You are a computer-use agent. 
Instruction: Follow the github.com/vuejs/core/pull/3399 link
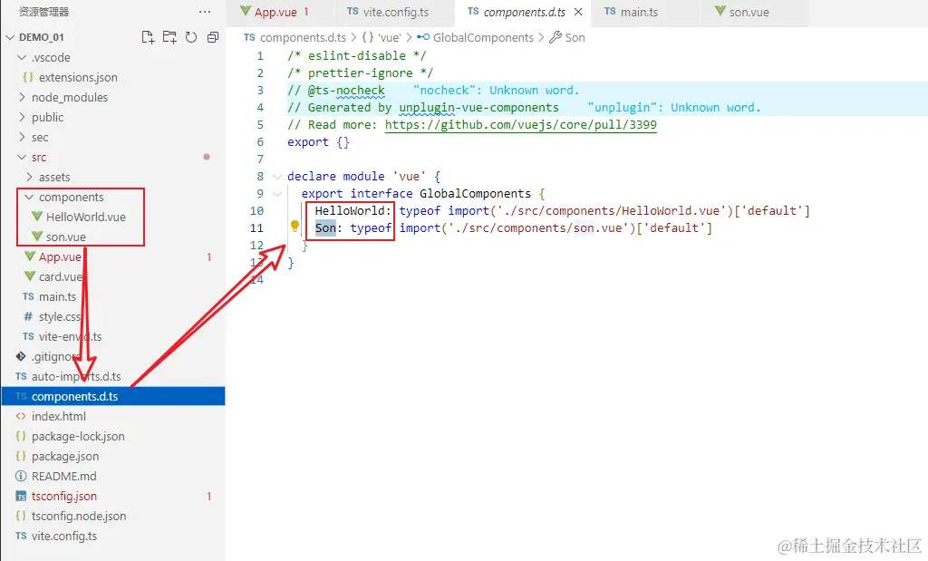coord(521,125)
